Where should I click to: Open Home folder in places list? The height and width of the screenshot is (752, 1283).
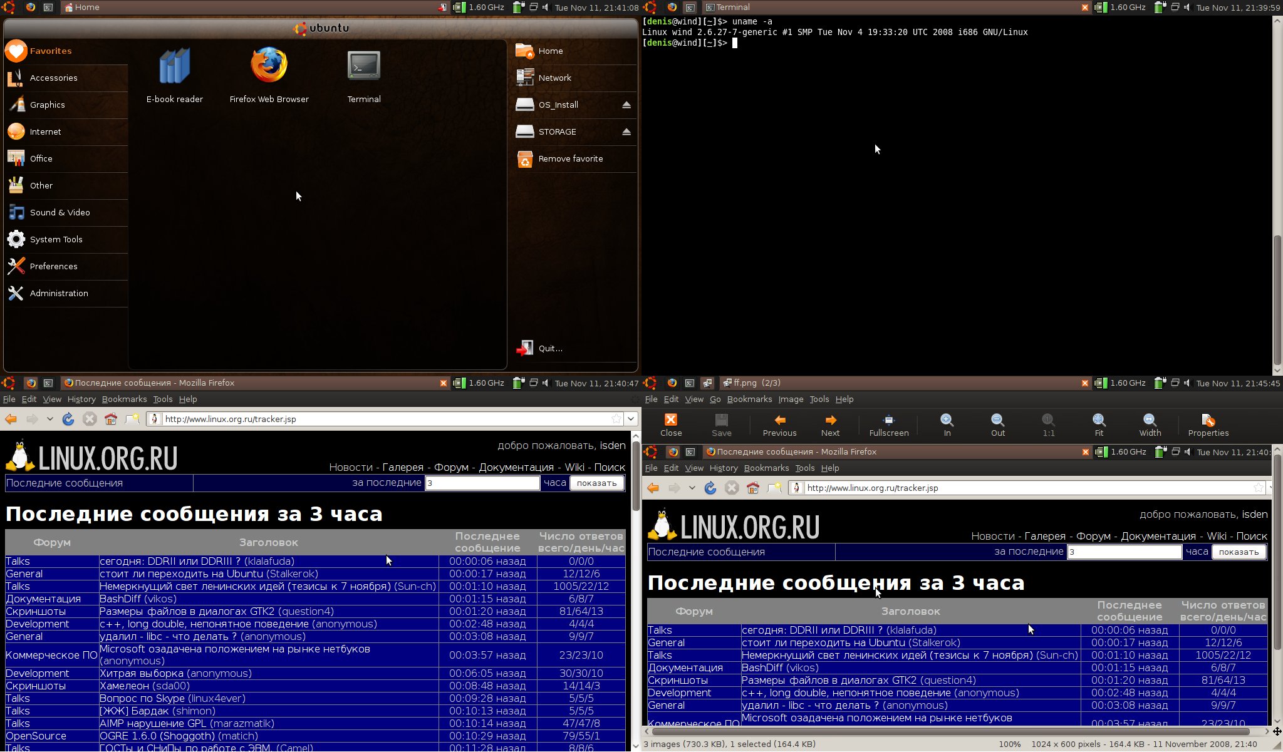(574, 51)
